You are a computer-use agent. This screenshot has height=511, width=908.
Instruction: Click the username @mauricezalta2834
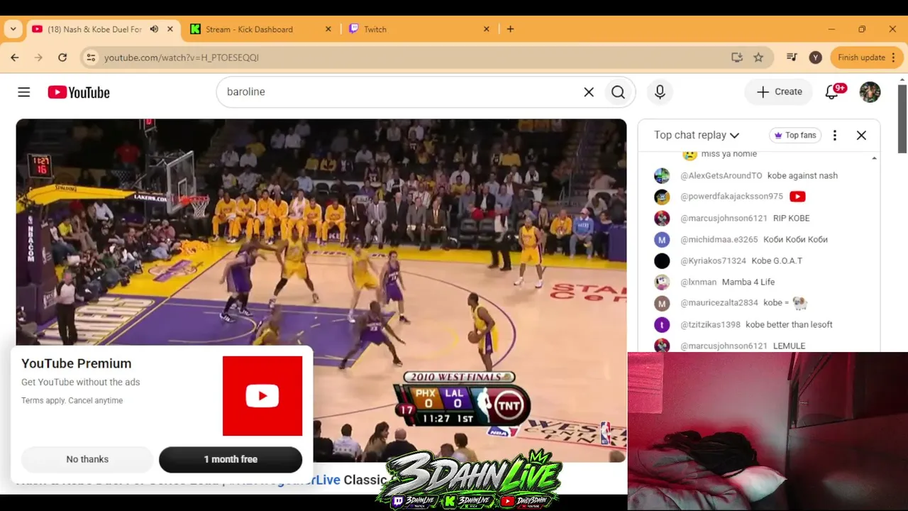[719, 304]
